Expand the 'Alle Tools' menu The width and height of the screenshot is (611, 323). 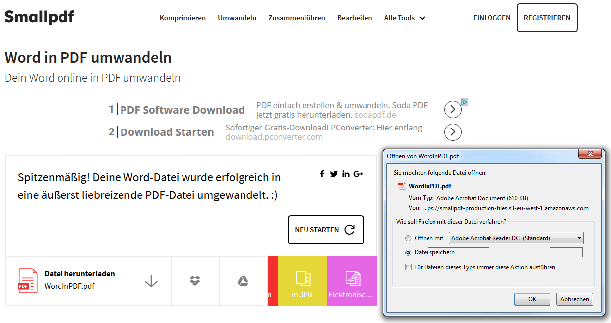404,18
